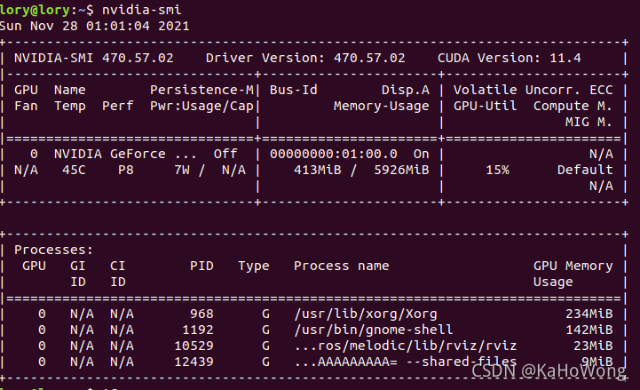
Task: Click the PID column header
Action: pos(201,266)
